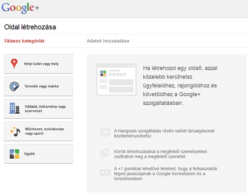Click the 'A Hangouts szolgáltatás révén' text
This screenshot has height=193, width=248.
point(164,133)
